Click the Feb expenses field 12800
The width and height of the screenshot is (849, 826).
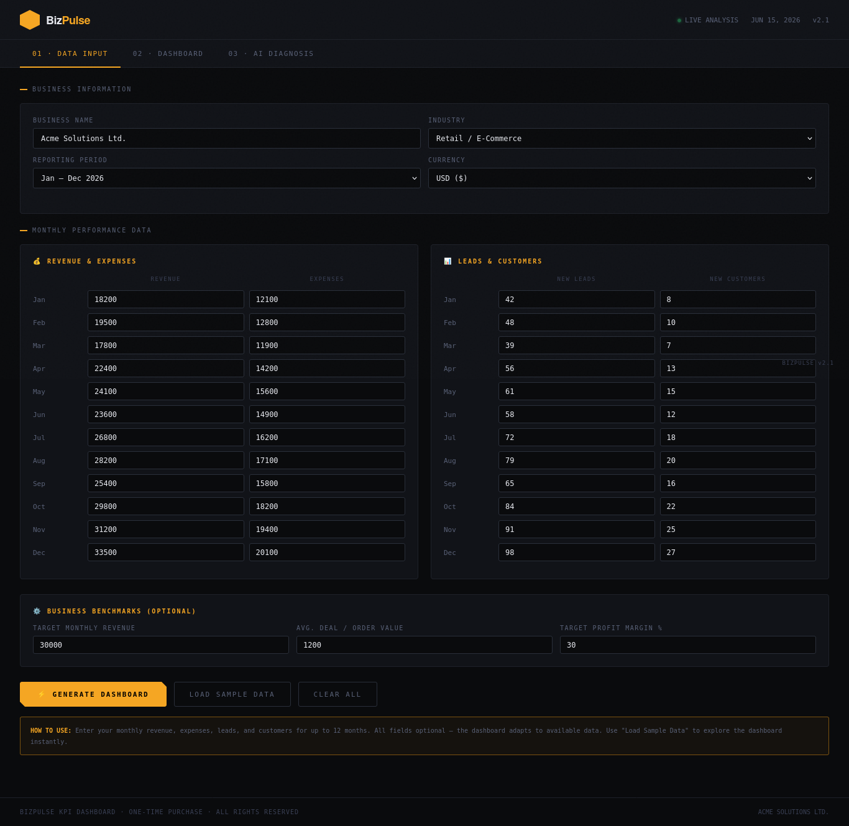pyautogui.click(x=327, y=323)
